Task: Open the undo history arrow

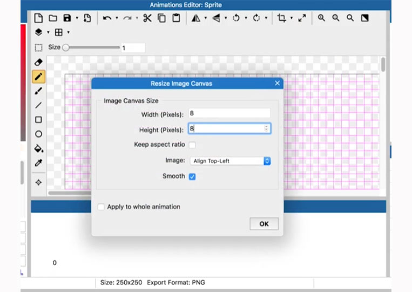Action: coord(117,18)
